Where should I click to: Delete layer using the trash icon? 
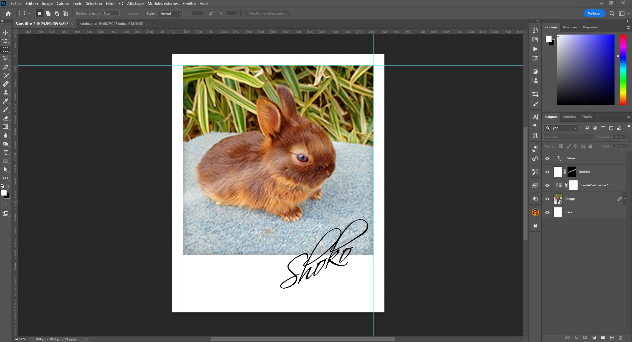click(x=621, y=338)
